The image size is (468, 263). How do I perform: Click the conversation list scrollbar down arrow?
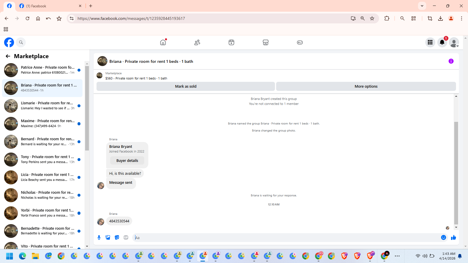[x=87, y=246]
